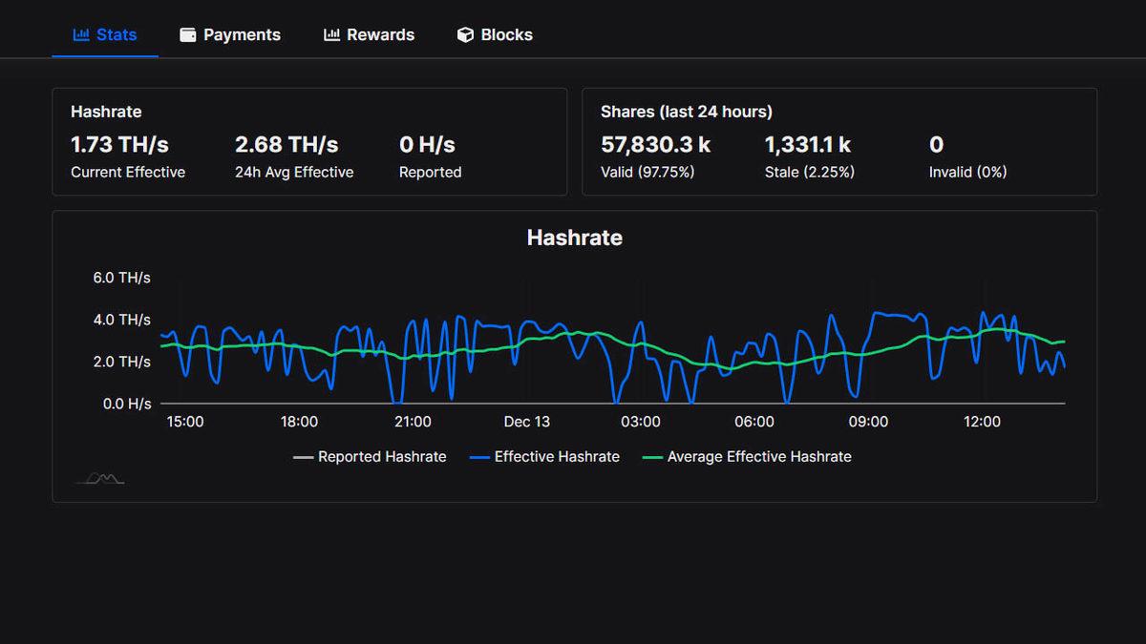
Task: Toggle visibility of the Reported Hashrate series
Action: pyautogui.click(x=370, y=457)
